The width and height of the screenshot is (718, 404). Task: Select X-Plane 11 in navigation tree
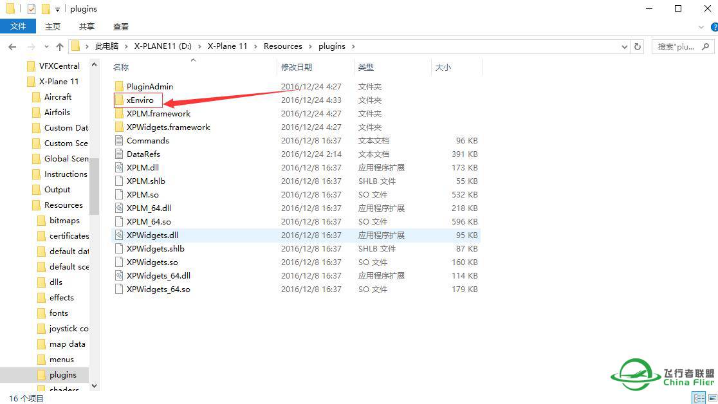point(59,81)
